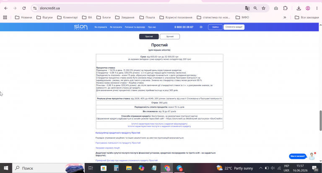Open the Корисні посилання bookmarks folder
322x173 pixels.
[x=176, y=18]
